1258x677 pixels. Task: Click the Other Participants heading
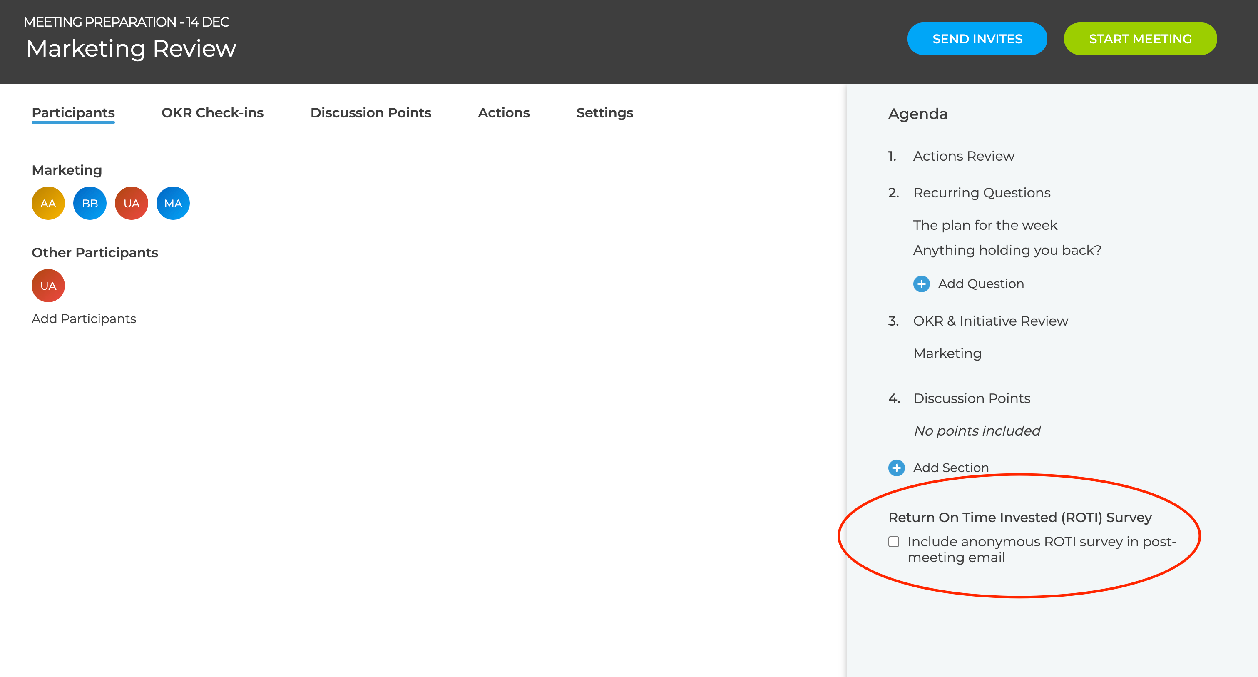tap(95, 253)
